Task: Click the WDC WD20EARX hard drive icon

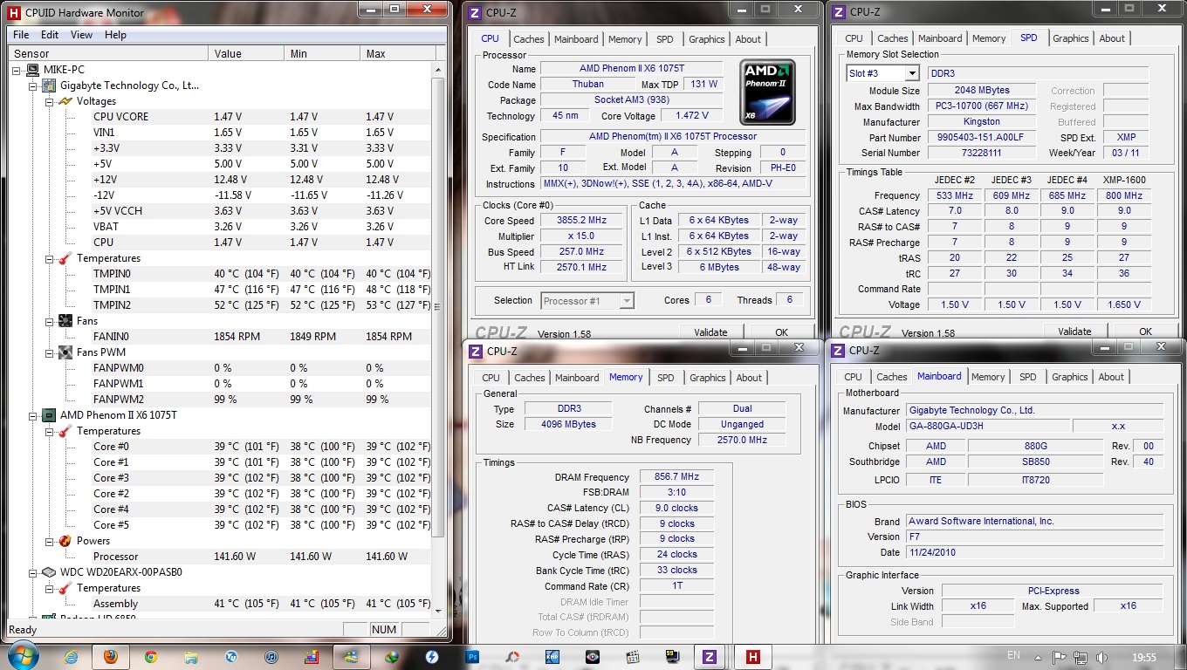Action: (x=49, y=572)
